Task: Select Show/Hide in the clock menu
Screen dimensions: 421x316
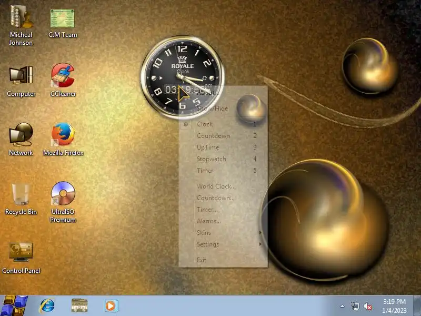Action: (223, 108)
